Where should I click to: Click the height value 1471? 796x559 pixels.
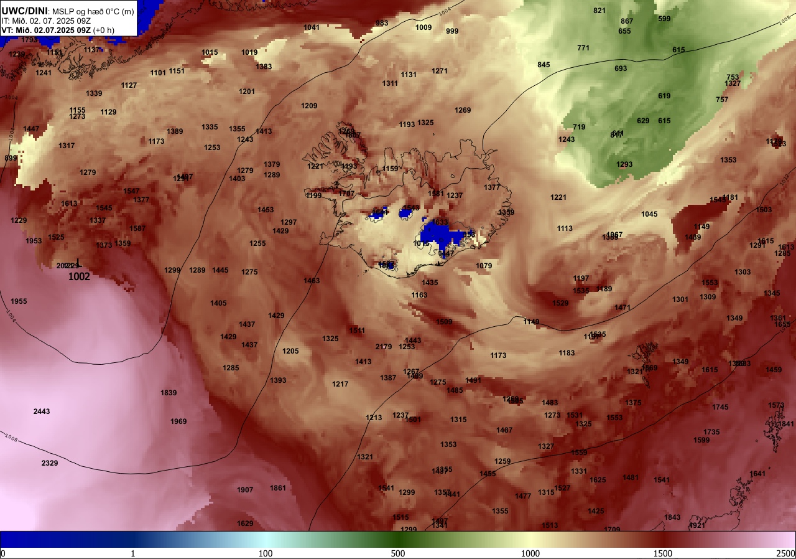tap(622, 308)
